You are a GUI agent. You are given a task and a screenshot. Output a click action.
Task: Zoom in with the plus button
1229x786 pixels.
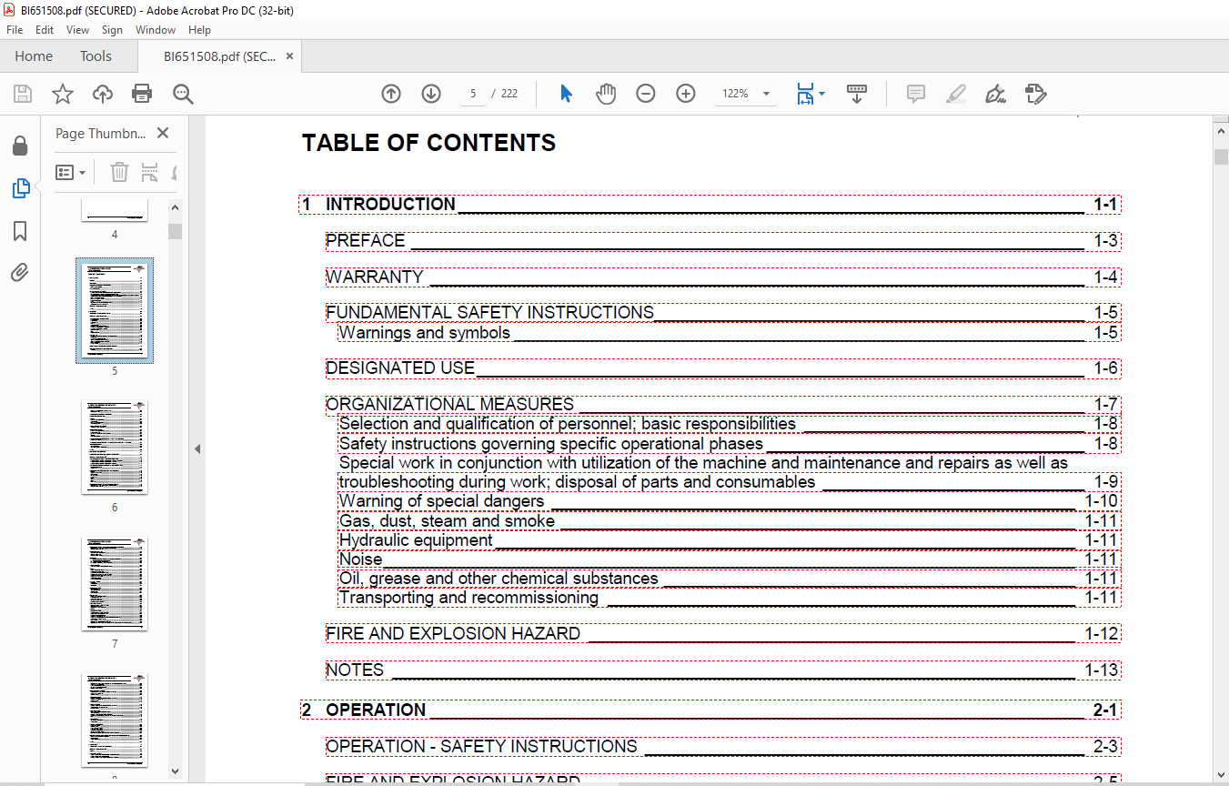686,94
